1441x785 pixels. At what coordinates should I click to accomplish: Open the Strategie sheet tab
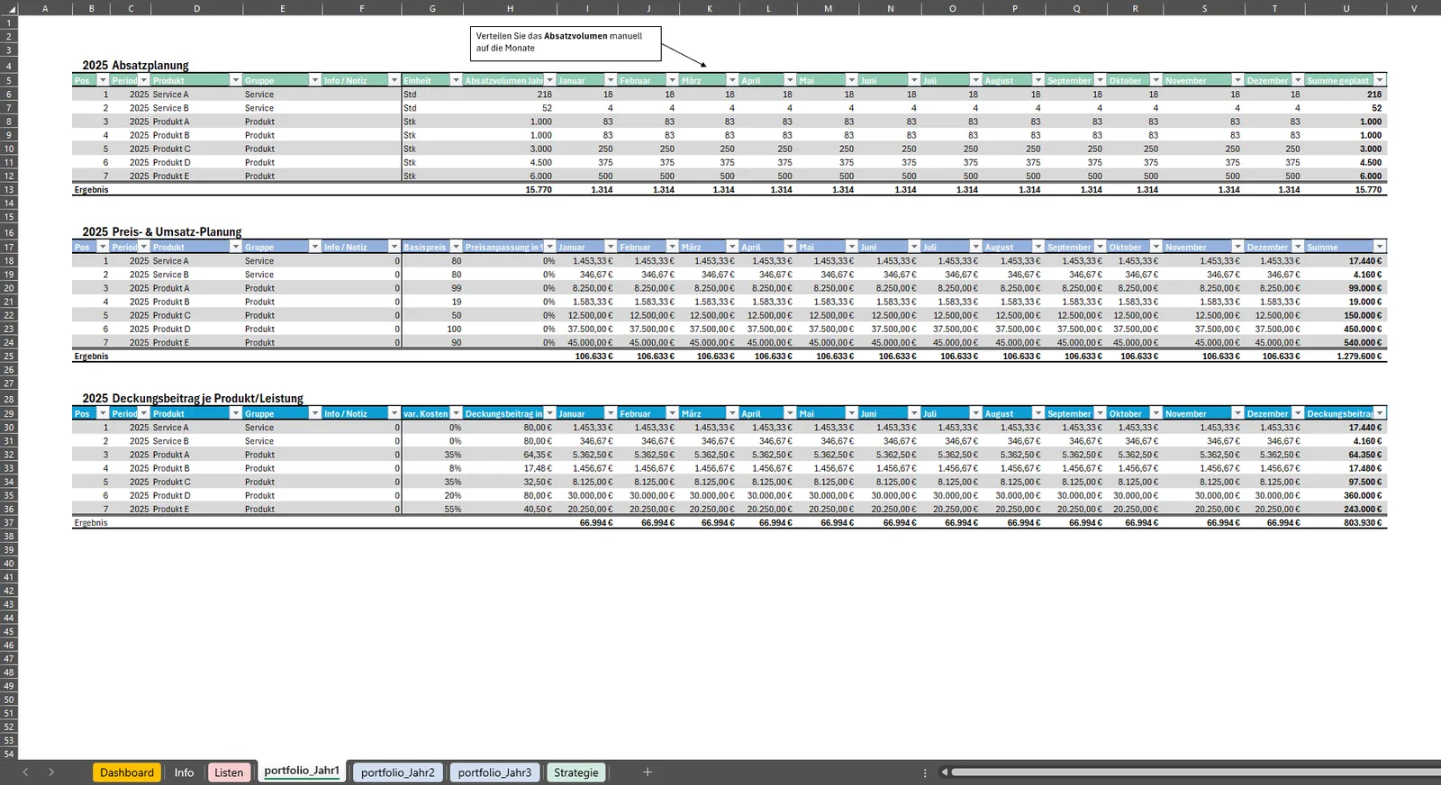tap(576, 772)
